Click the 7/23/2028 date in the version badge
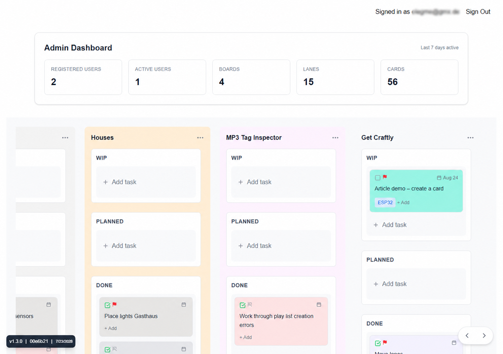The height and width of the screenshot is (354, 503). [x=64, y=341]
